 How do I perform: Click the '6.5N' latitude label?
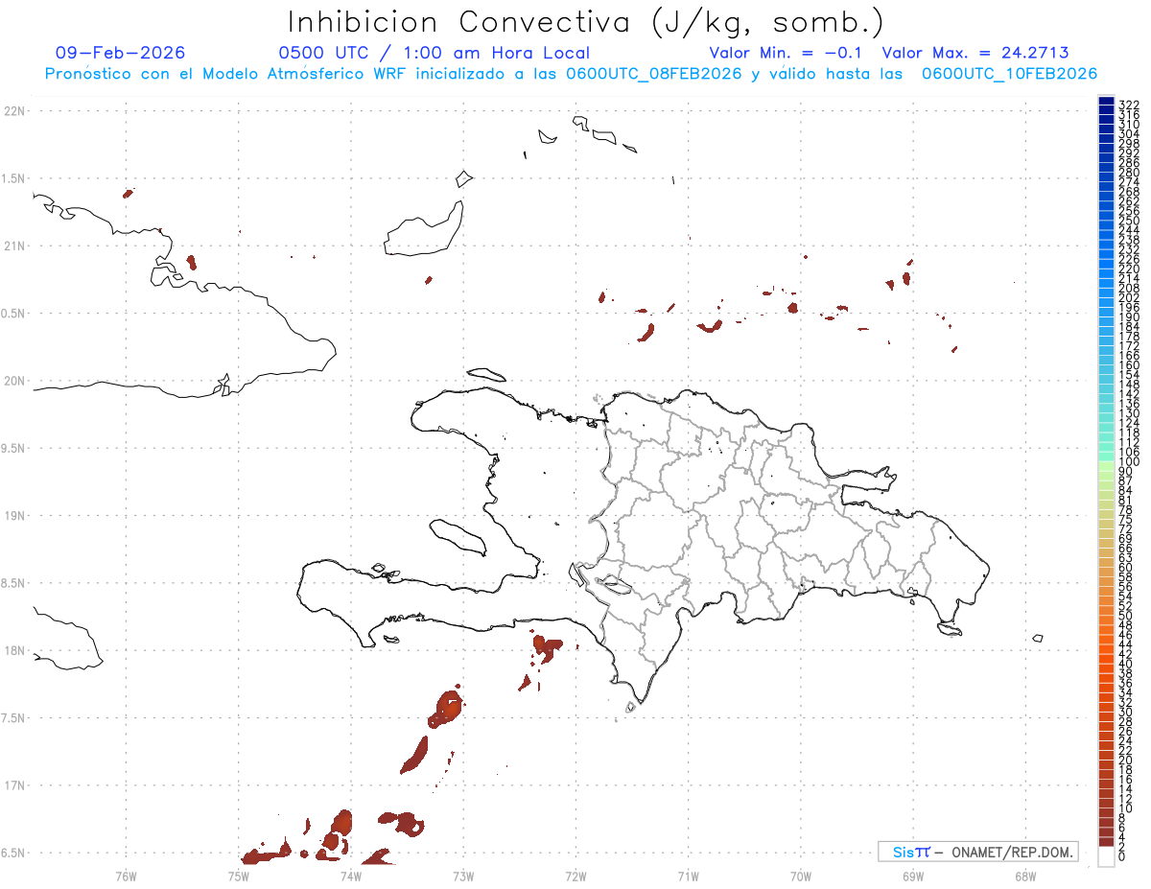[x=13, y=853]
